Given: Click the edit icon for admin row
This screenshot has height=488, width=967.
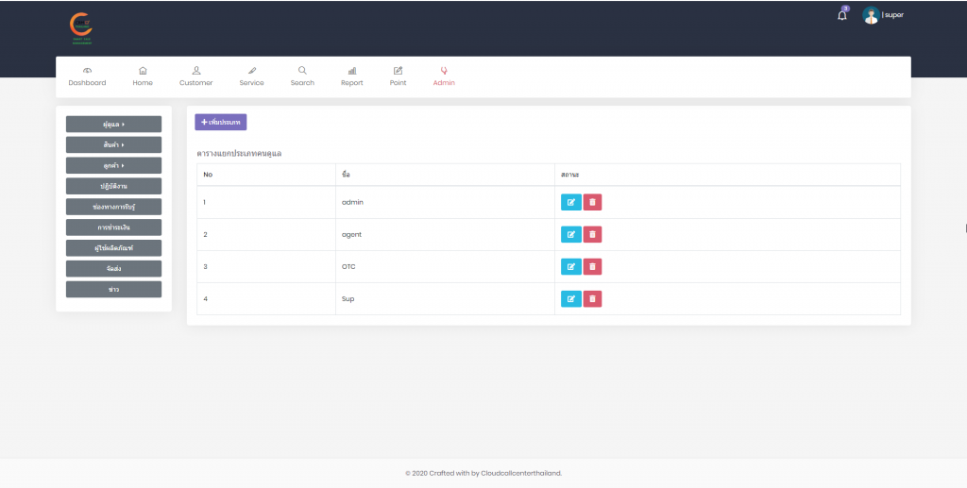Looking at the screenshot, I should pos(570,202).
